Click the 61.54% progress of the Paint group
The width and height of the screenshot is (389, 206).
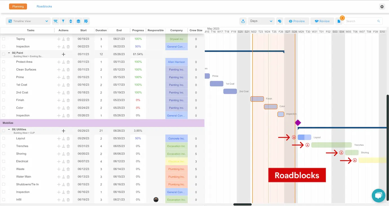(138, 54)
